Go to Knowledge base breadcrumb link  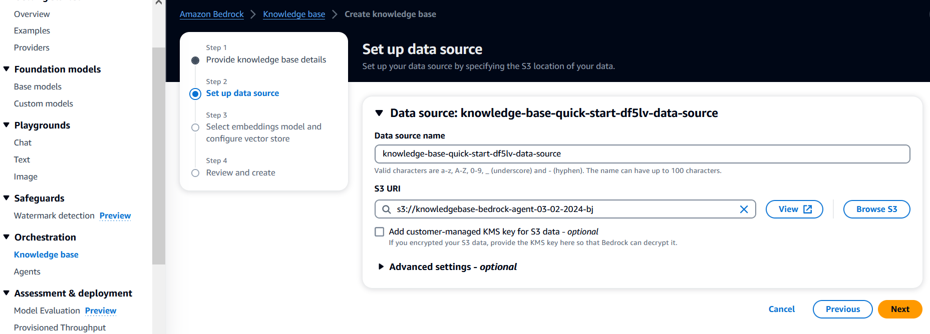click(x=294, y=14)
